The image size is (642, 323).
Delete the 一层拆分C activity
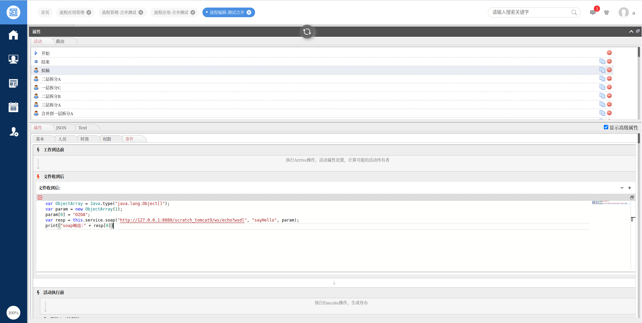point(609,87)
